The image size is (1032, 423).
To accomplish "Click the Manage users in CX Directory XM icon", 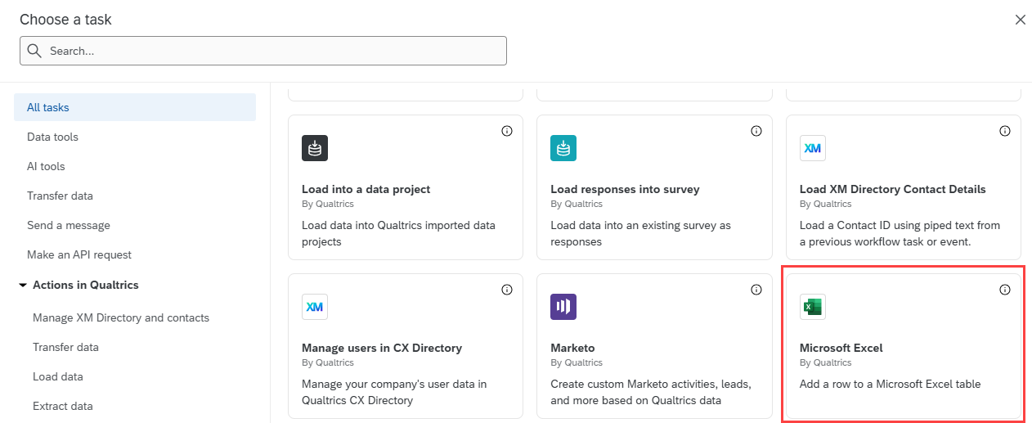I will (315, 307).
